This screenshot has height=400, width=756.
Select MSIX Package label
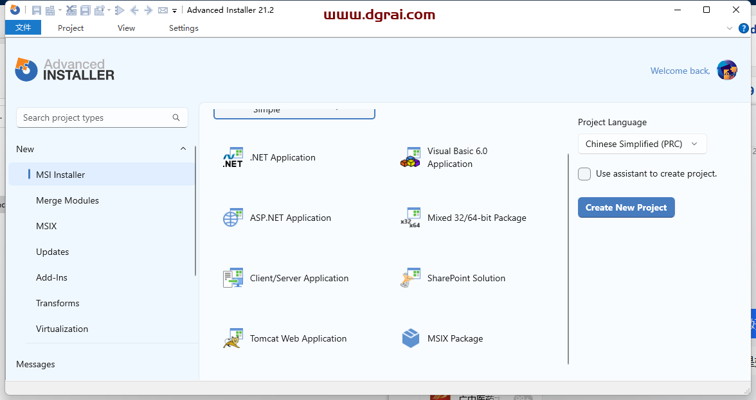[x=455, y=338]
